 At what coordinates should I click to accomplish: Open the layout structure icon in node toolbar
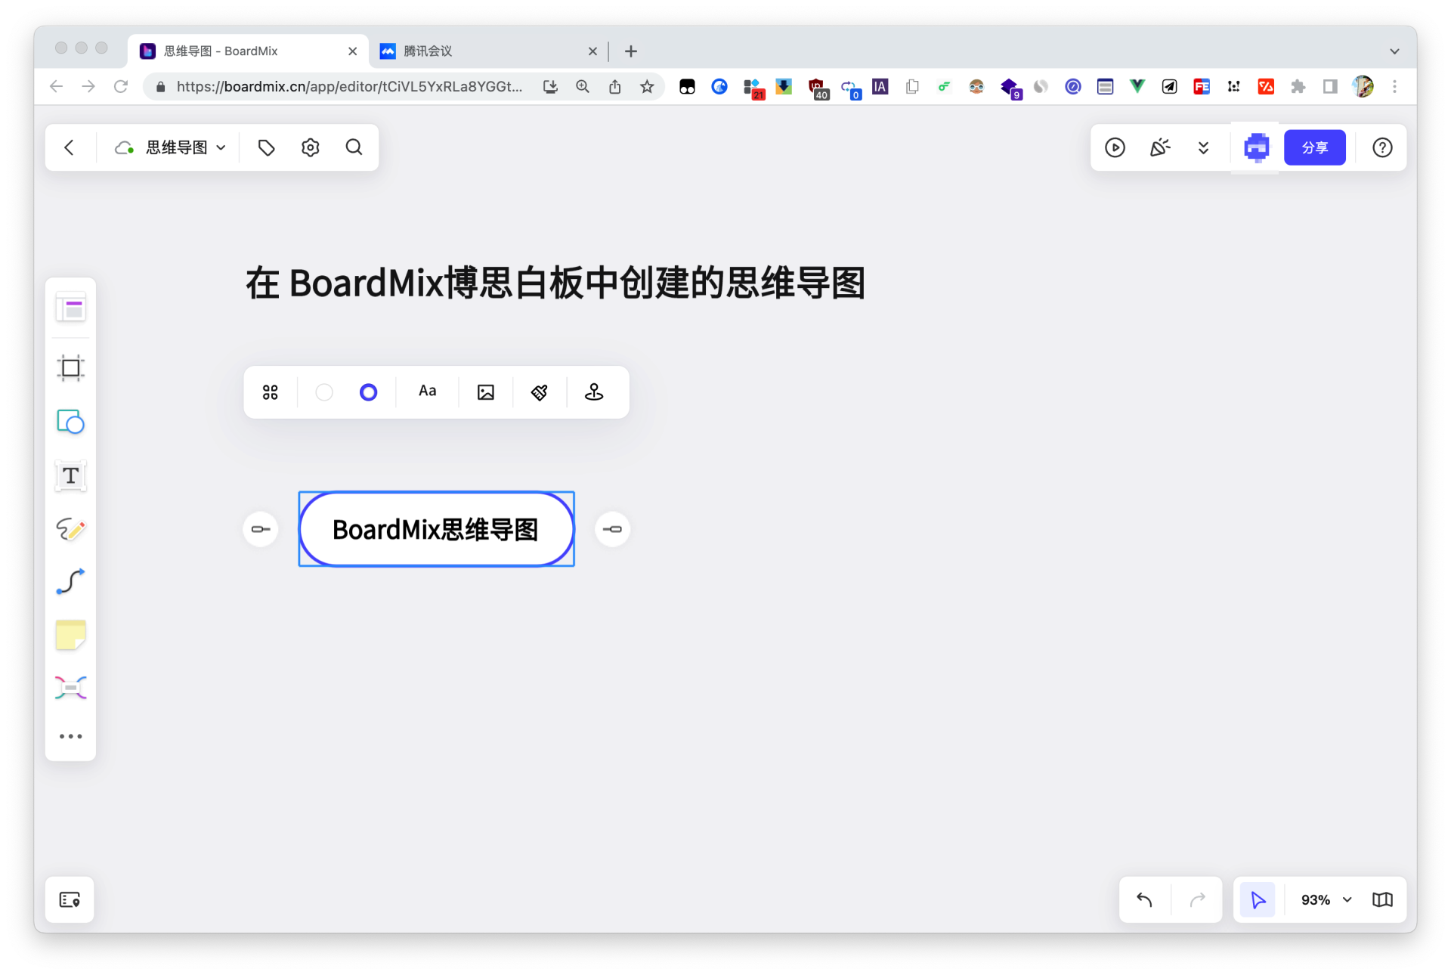(x=271, y=392)
